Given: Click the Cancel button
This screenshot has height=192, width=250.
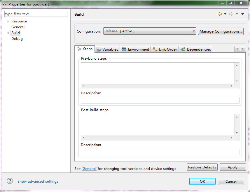Looking at the screenshot, I should tap(231, 181).
